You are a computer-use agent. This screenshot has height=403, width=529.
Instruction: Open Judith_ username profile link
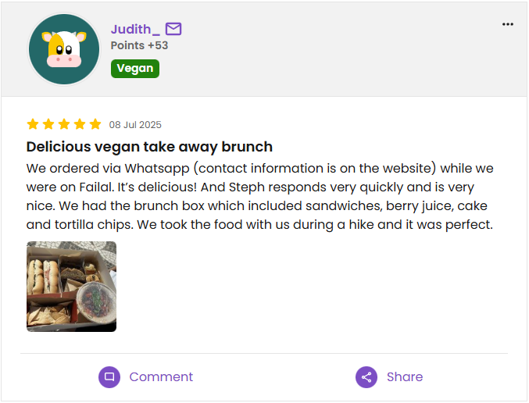pyautogui.click(x=135, y=30)
